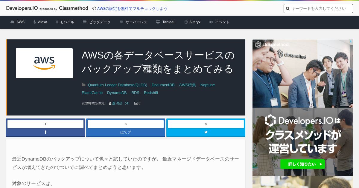Open Quantum Ledger Database(QLDB) category
This screenshot has height=188, width=359.
point(118,85)
